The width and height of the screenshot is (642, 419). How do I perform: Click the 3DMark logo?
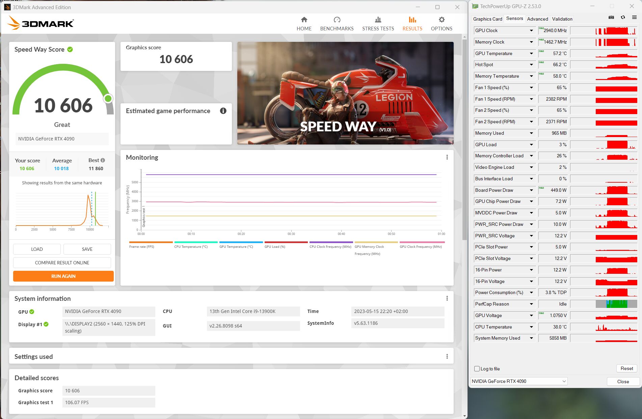coord(41,23)
